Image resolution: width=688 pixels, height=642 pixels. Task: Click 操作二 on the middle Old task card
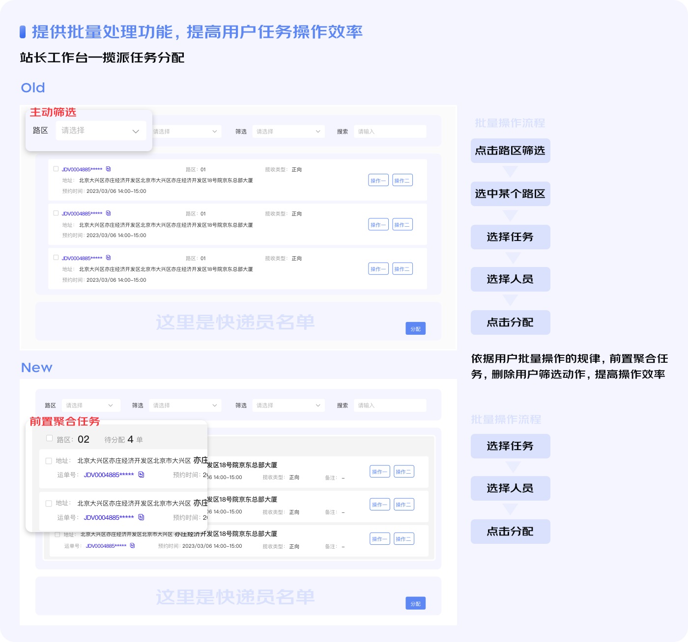click(402, 224)
